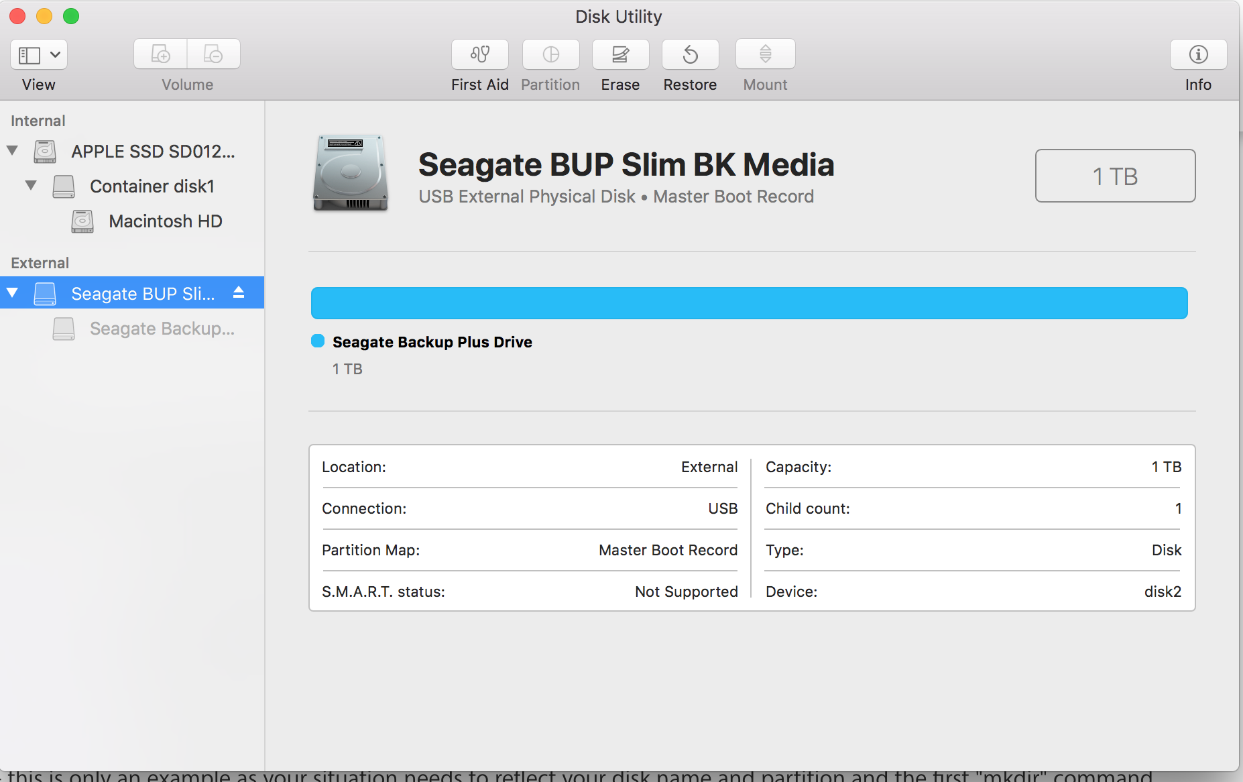This screenshot has height=782, width=1243.
Task: Click the Location External value
Action: 710,467
